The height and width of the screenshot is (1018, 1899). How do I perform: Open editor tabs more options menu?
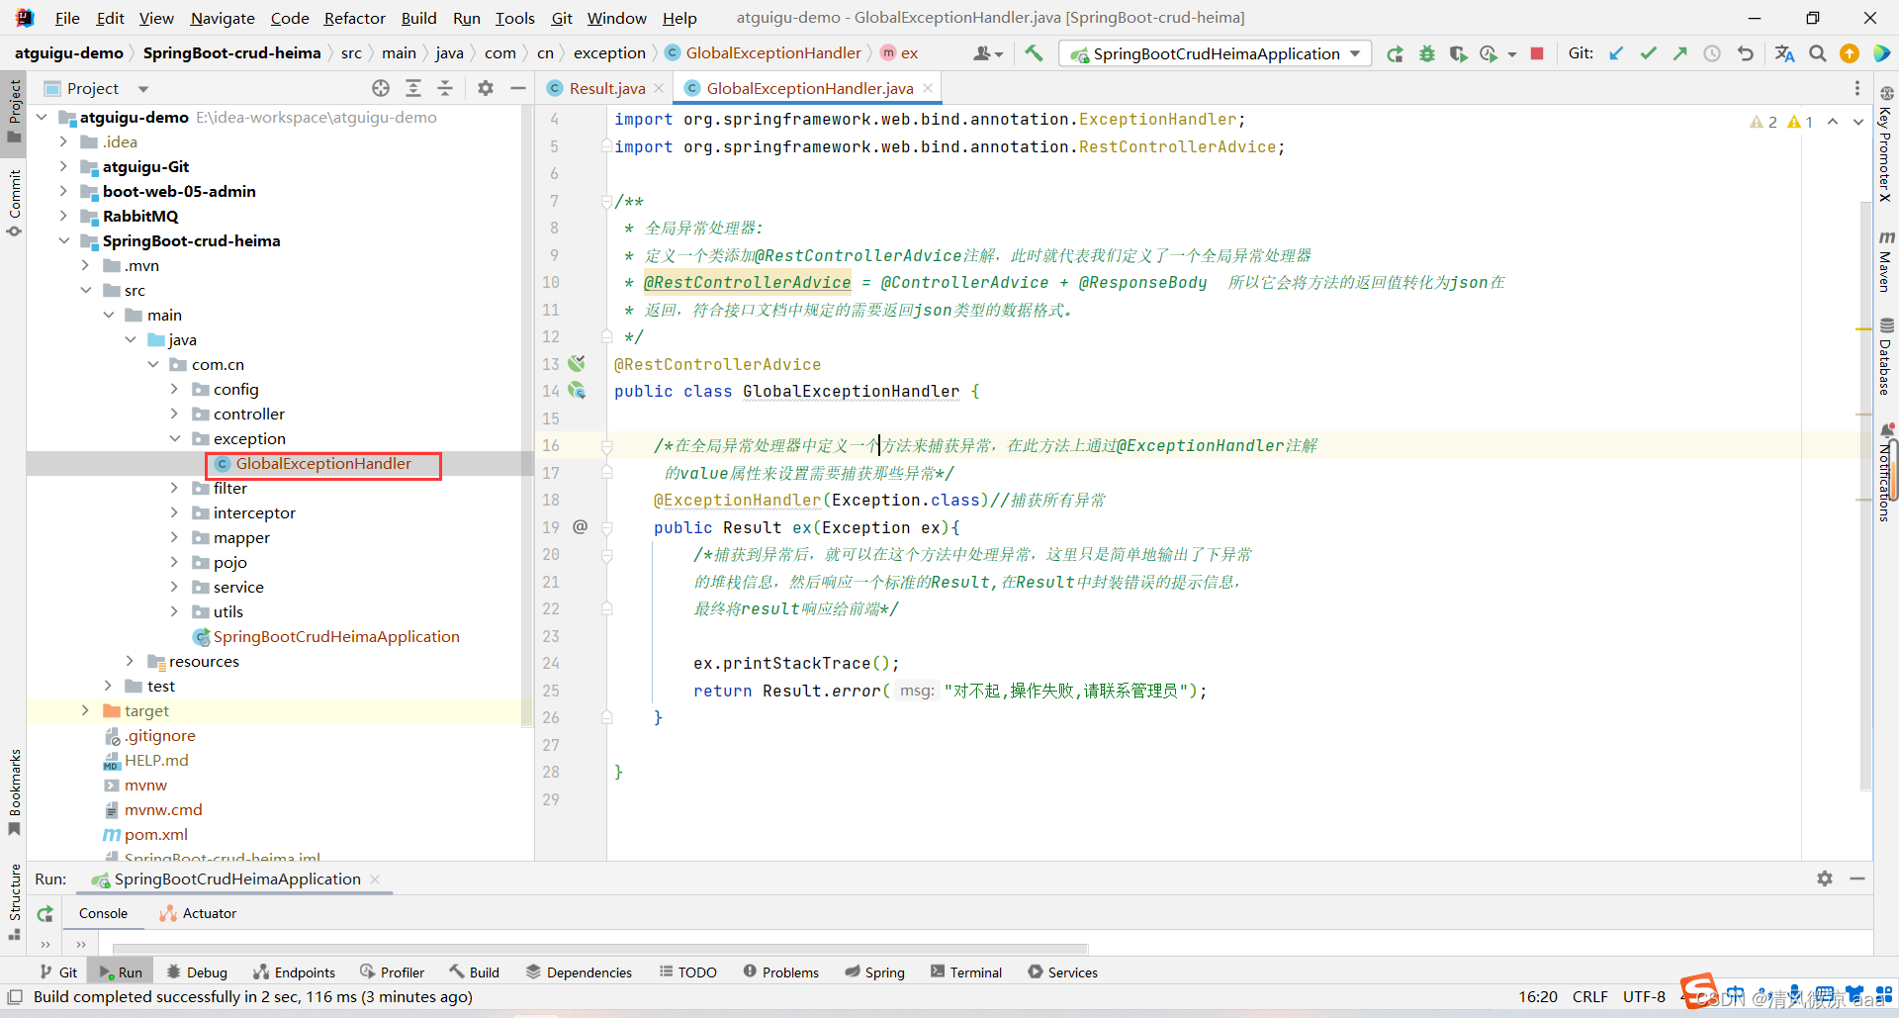click(1857, 88)
